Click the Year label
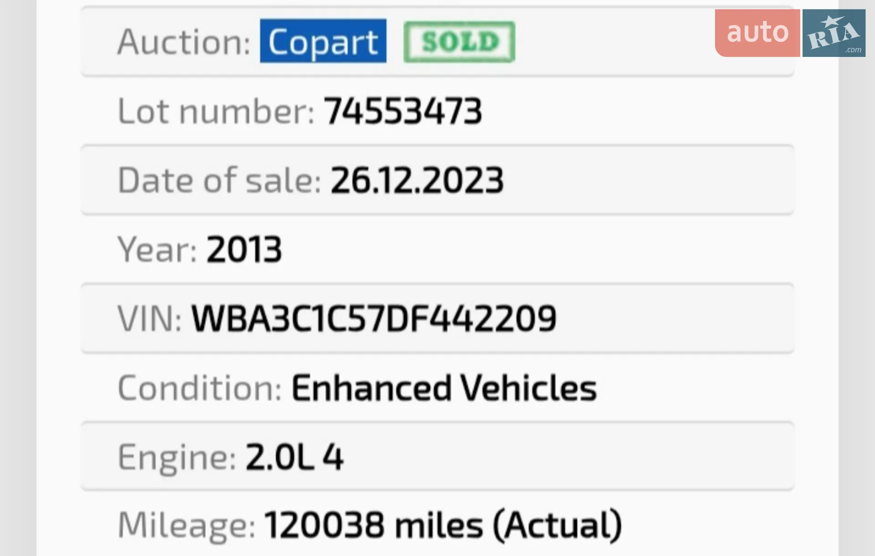Screen dimensions: 875x556 [x=157, y=250]
